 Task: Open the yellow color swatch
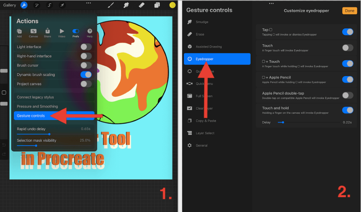click(x=172, y=5)
